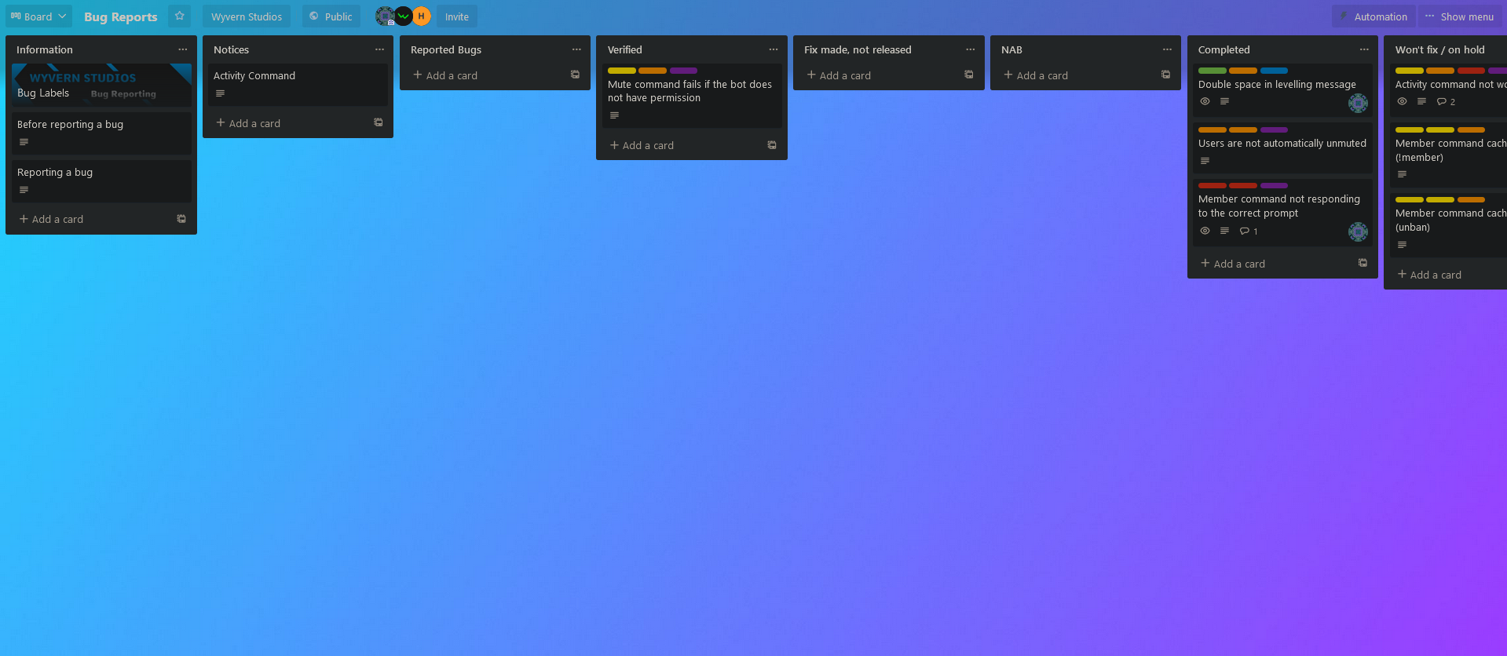
Task: Toggle watch eye on Activity command not working card
Action: [x=1402, y=101]
